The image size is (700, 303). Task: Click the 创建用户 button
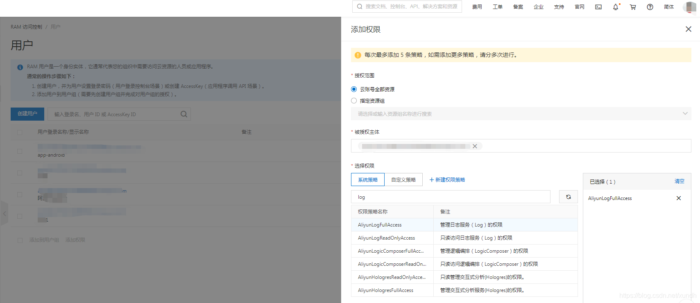click(27, 114)
